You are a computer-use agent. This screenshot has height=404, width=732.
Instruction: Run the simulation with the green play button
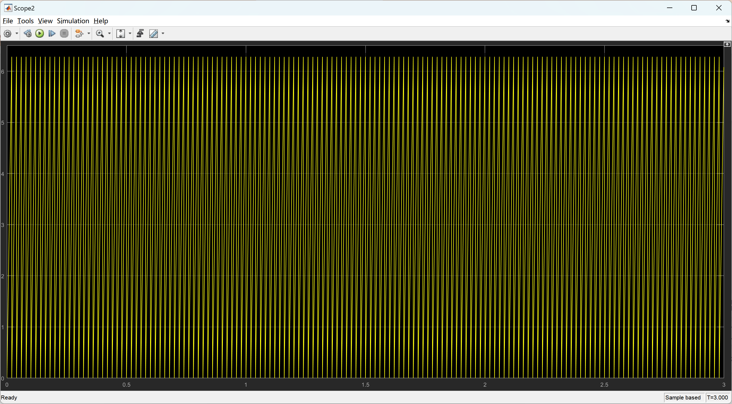click(x=40, y=33)
